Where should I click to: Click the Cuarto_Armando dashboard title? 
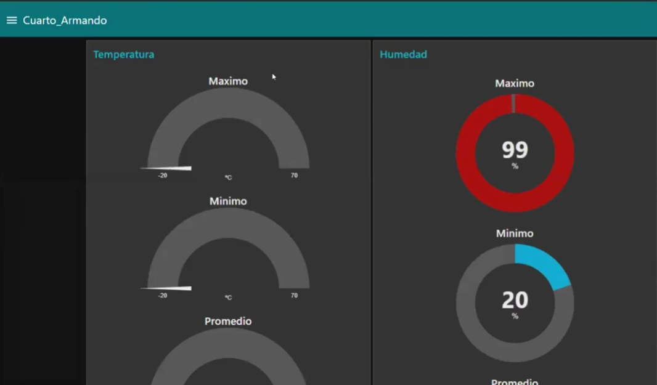point(65,20)
